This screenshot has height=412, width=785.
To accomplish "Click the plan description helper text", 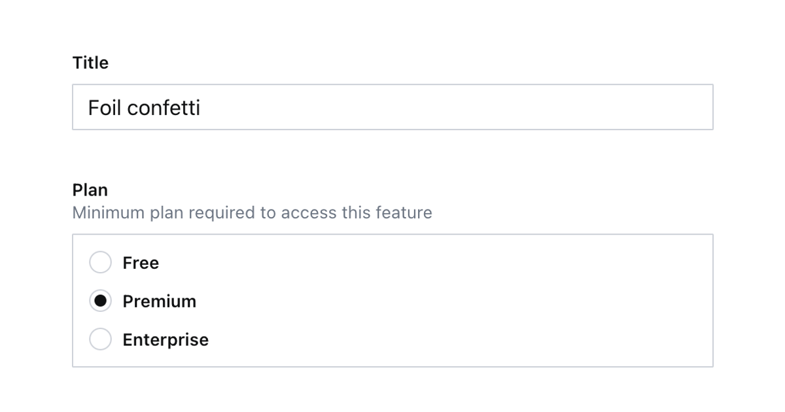I will (x=252, y=213).
